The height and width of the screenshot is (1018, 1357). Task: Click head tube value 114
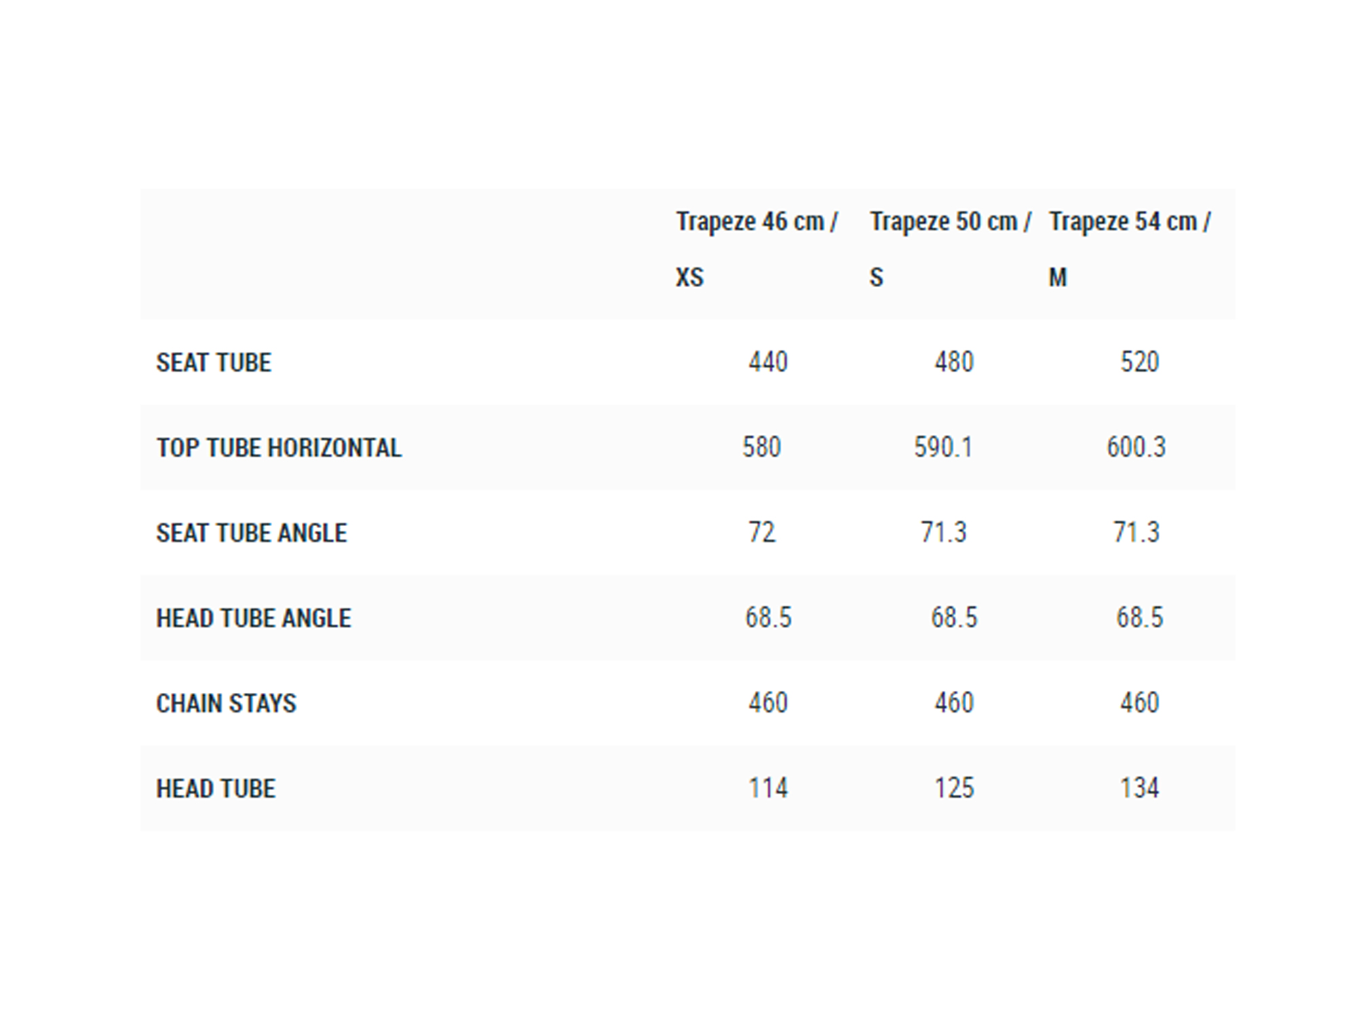point(768,788)
